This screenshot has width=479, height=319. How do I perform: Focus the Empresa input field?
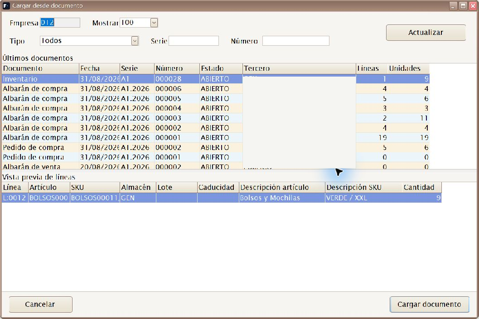(60, 23)
